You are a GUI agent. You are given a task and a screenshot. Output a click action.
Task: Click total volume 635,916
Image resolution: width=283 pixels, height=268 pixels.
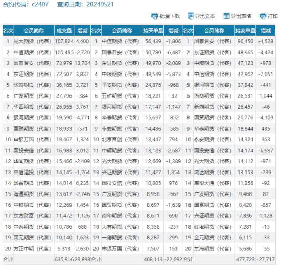[64, 259]
